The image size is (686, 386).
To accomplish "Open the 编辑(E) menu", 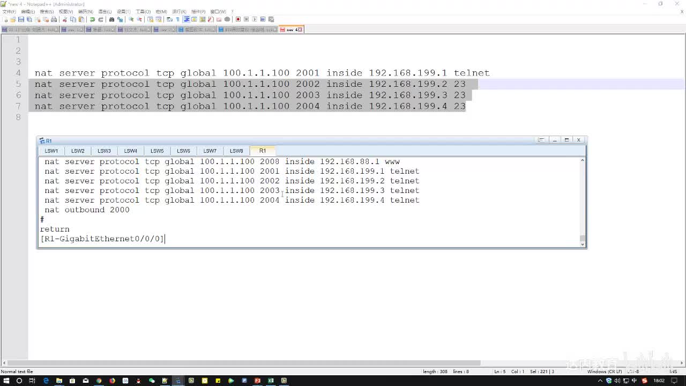I will click(x=28, y=11).
